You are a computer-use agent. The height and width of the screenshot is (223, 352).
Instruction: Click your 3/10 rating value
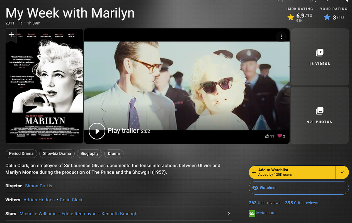coord(338,18)
